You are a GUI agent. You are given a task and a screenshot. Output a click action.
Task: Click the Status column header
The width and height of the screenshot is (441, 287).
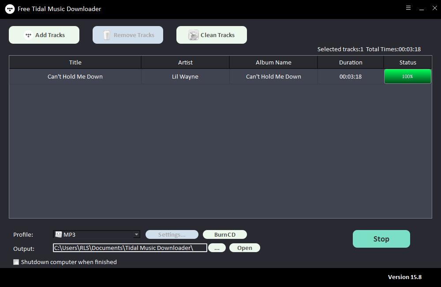(x=407, y=62)
